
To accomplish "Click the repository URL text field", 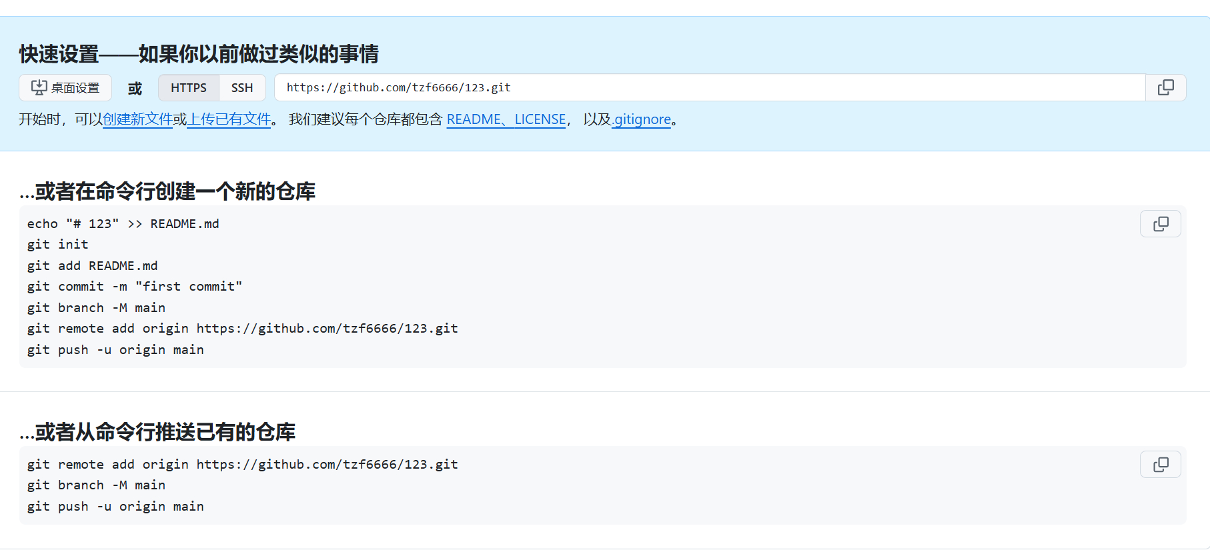I will (x=707, y=88).
